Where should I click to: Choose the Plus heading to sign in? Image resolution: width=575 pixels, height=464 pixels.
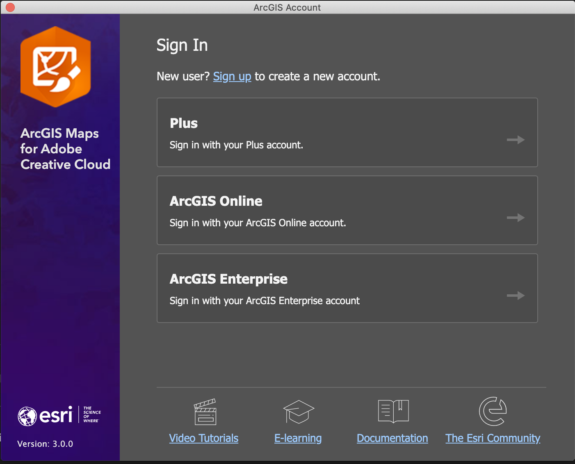184,123
